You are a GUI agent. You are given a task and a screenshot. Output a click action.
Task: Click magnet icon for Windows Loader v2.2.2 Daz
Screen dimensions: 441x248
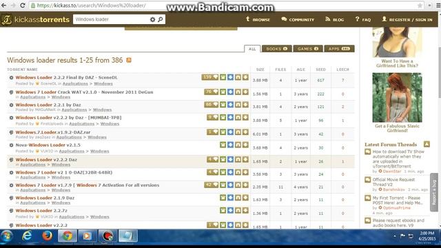click(238, 159)
